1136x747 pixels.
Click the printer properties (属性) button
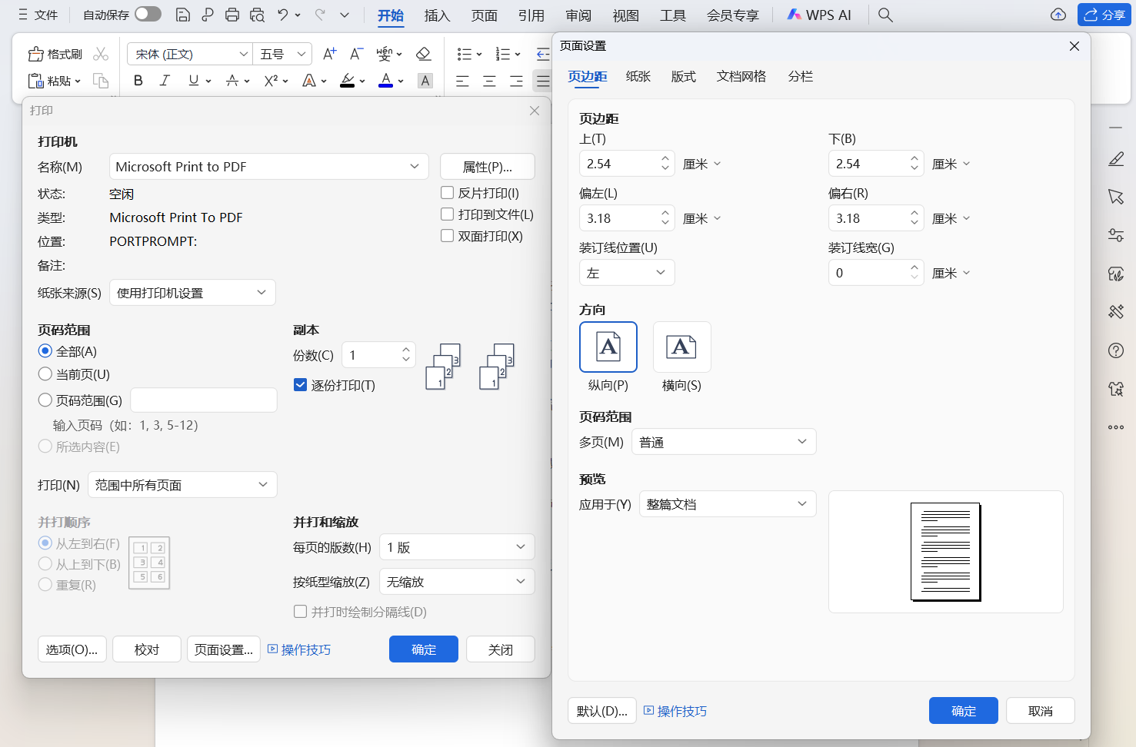487,167
